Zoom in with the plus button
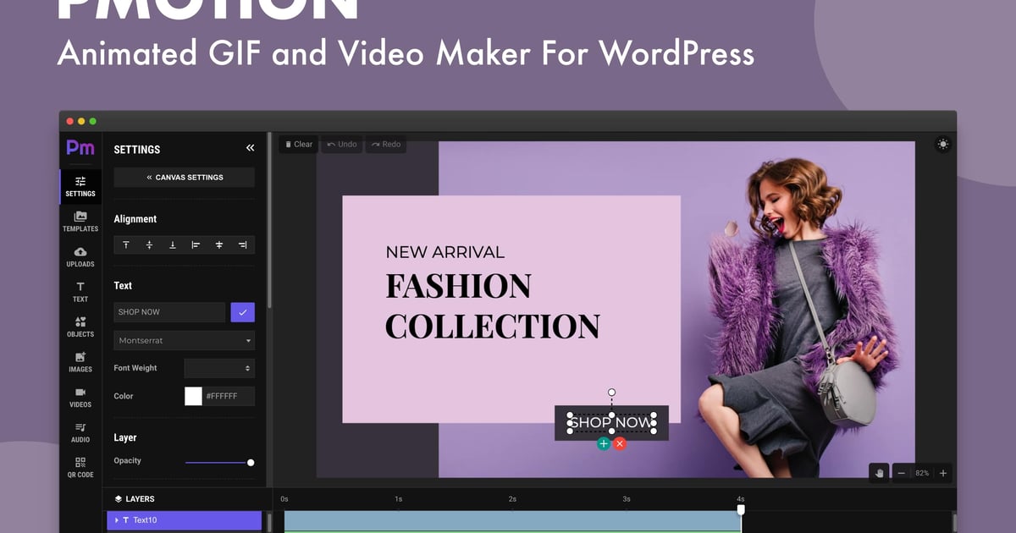Image resolution: width=1016 pixels, height=533 pixels. [x=943, y=473]
